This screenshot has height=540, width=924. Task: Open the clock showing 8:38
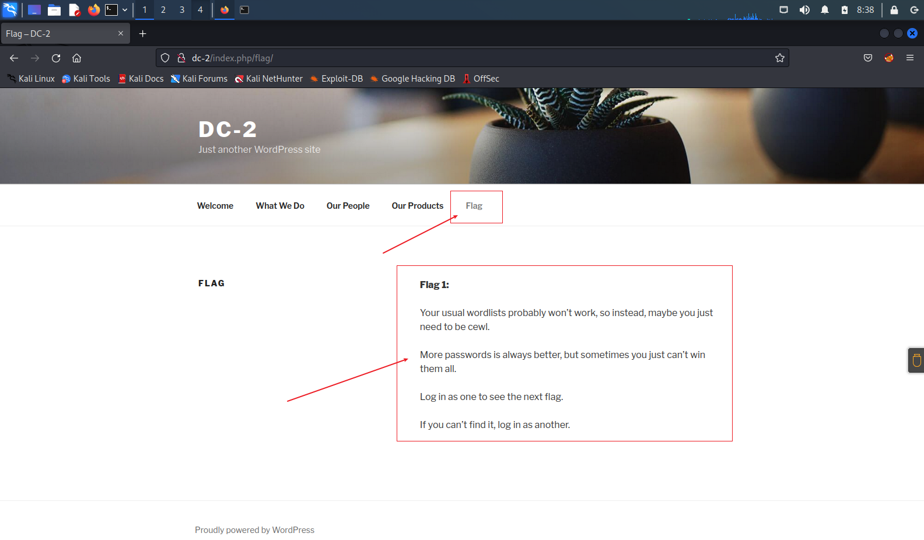pyautogui.click(x=866, y=9)
